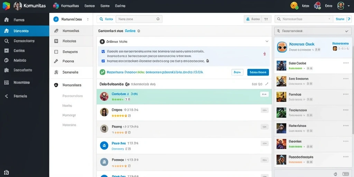This screenshot has height=177, width=354.
Task: Click the solid blue button below the note
Action: [258, 72]
